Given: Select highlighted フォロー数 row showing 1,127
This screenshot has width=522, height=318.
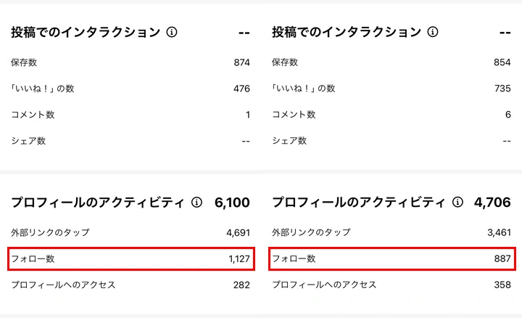Looking at the screenshot, I should 131,258.
